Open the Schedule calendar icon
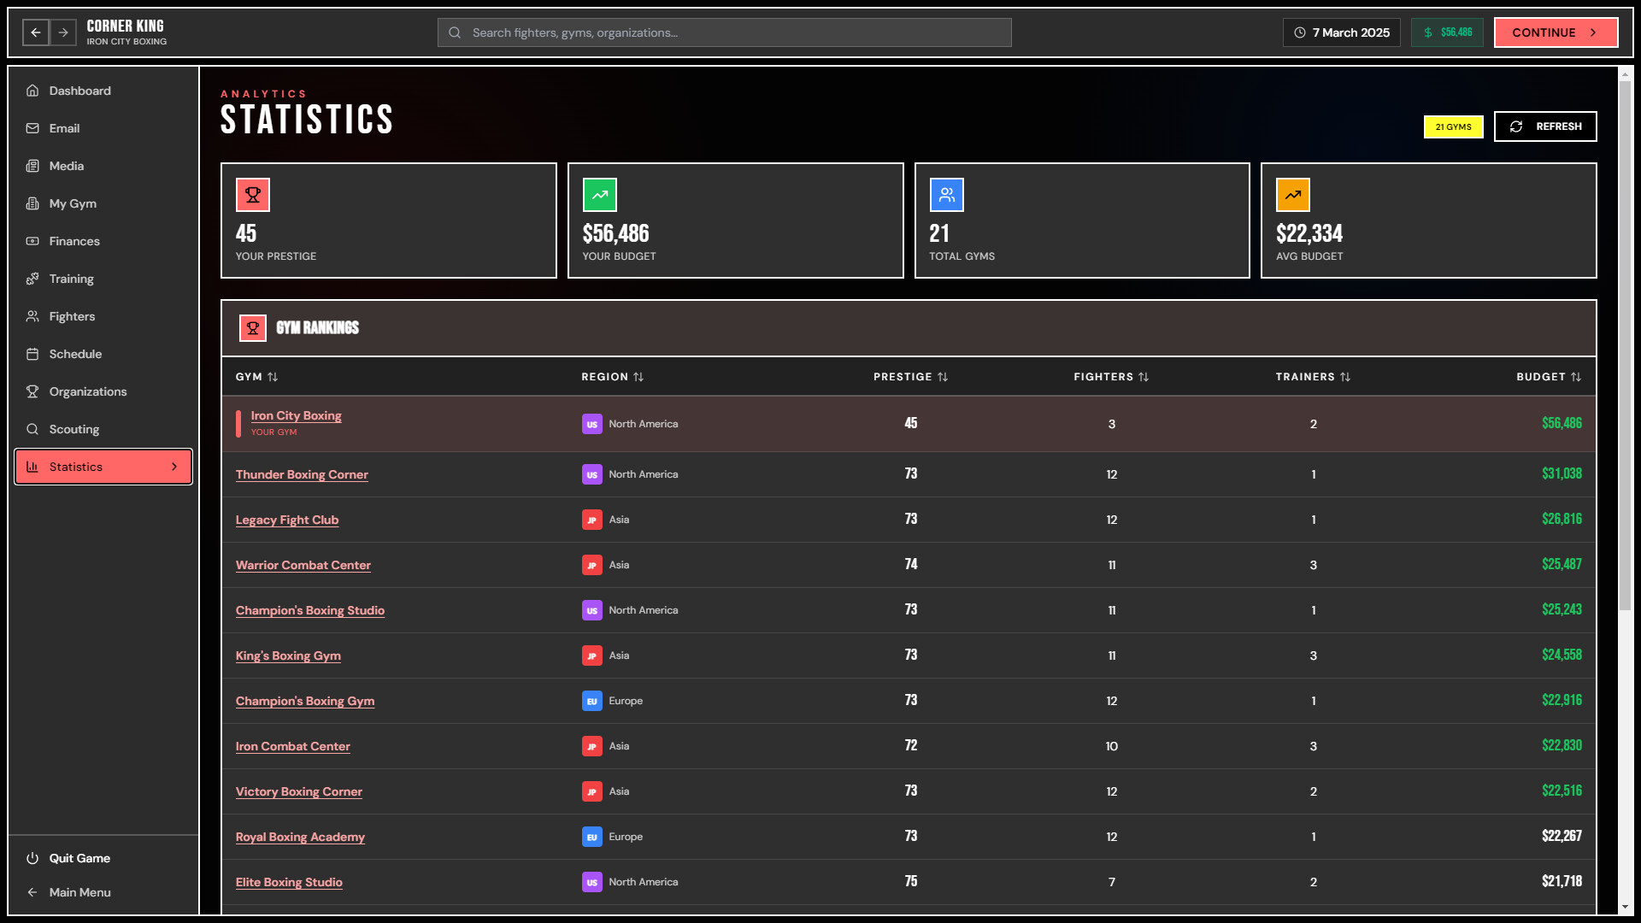The width and height of the screenshot is (1641, 923). click(32, 354)
